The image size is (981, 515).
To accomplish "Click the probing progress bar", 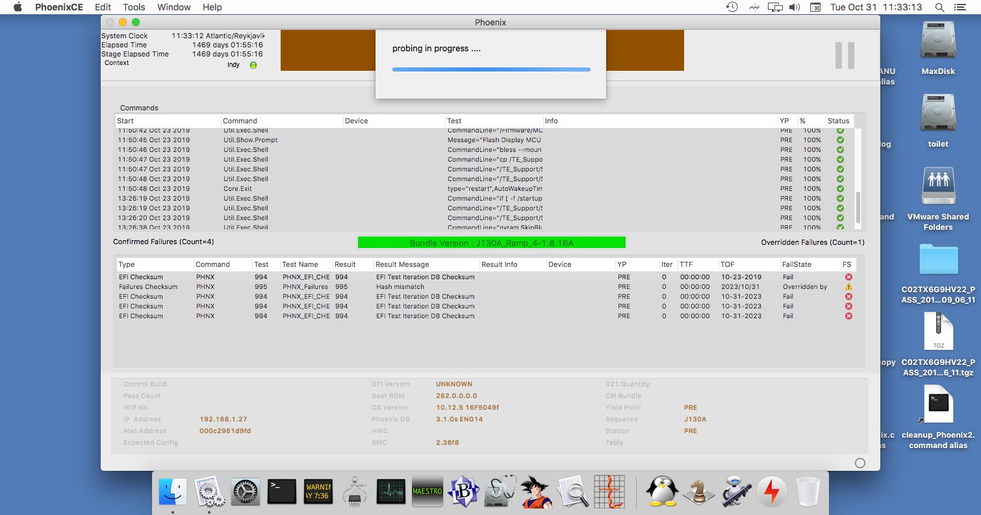I will [491, 69].
